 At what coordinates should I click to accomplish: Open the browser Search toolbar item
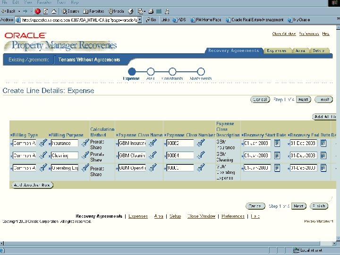pyautogui.click(x=70, y=11)
